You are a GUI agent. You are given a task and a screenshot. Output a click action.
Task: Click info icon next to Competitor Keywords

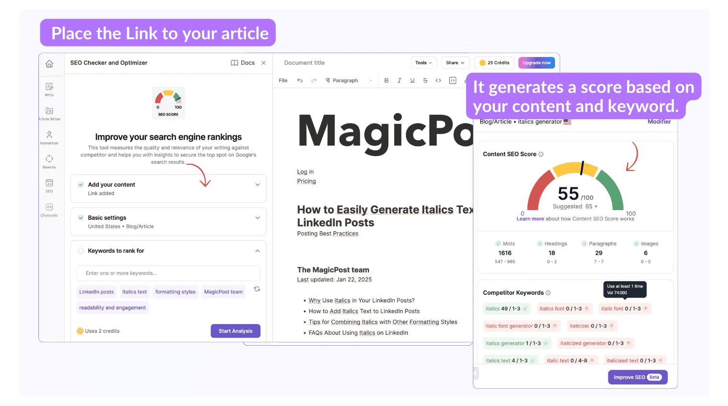pos(548,293)
